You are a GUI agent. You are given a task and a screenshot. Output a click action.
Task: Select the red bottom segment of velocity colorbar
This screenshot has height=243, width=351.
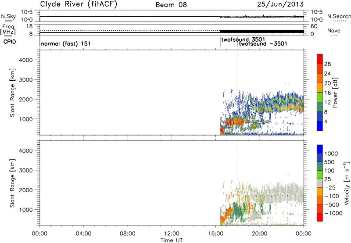point(320,217)
